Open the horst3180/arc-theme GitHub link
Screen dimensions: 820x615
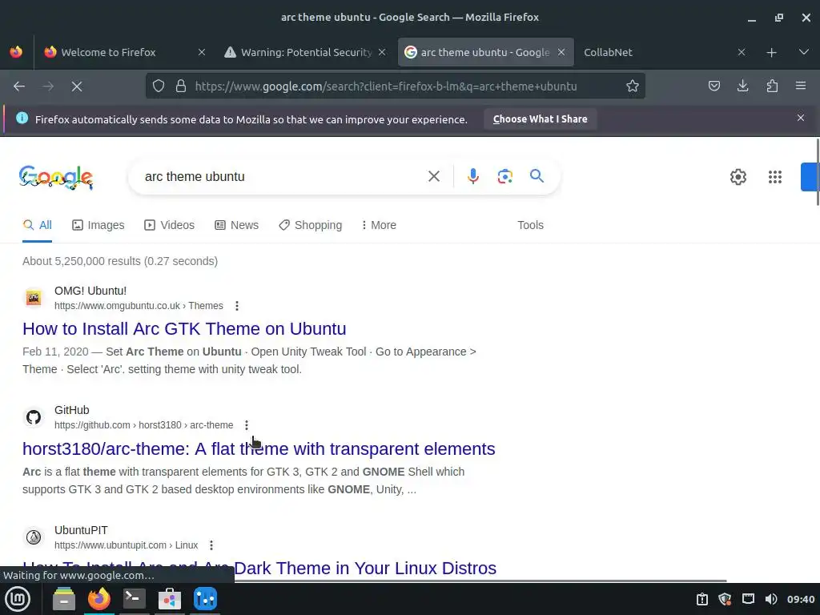pos(259,448)
